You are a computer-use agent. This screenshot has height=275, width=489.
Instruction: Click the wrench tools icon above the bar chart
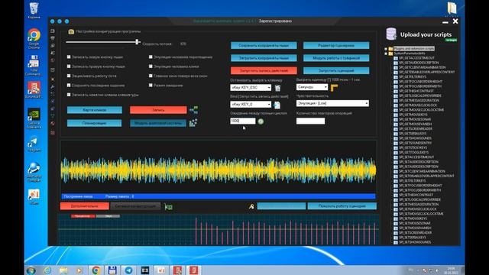pyautogui.click(x=251, y=206)
